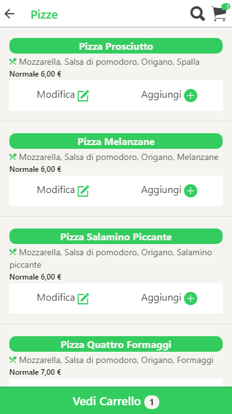Select the Pizza Prosciutto title banner
232x414 pixels.
pos(116,46)
